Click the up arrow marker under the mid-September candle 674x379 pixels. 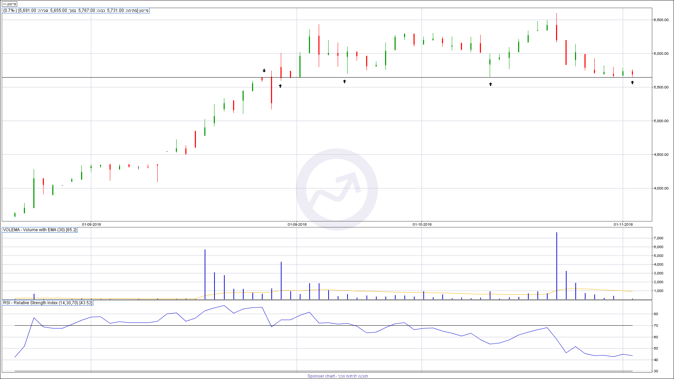tap(344, 81)
